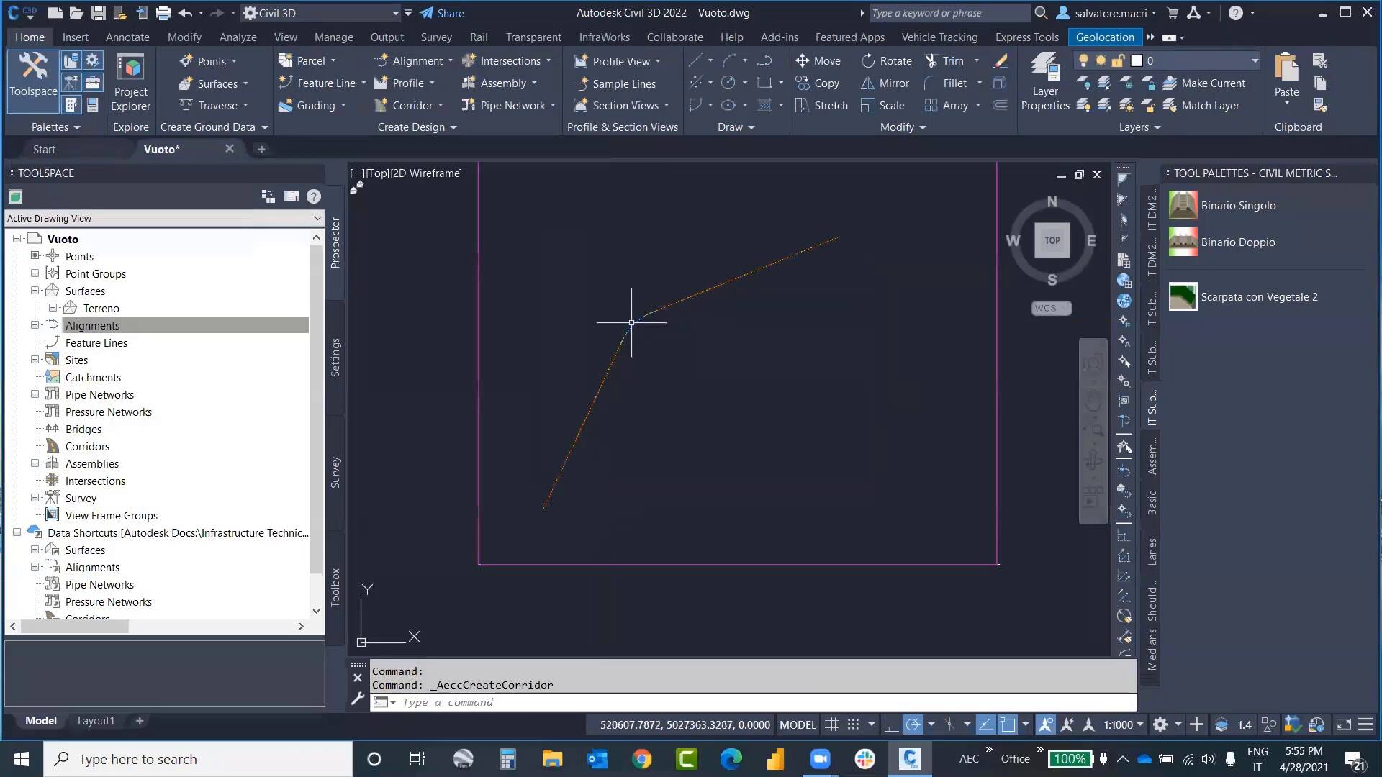Expand the Terreno surface node
The image size is (1382, 777).
pyautogui.click(x=53, y=308)
